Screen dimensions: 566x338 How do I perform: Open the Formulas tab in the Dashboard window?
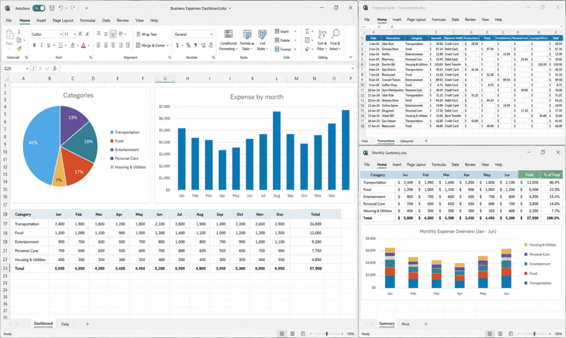pyautogui.click(x=88, y=20)
